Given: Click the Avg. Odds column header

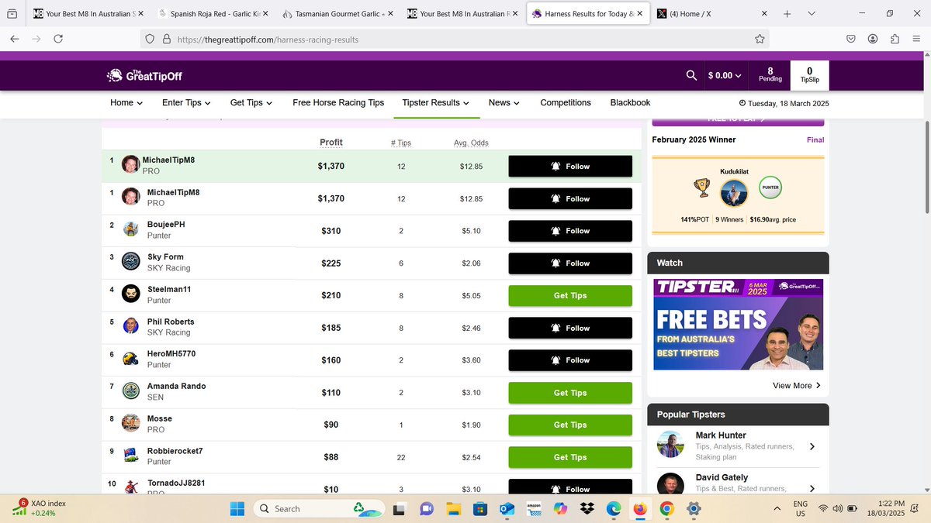Looking at the screenshot, I should [x=471, y=143].
